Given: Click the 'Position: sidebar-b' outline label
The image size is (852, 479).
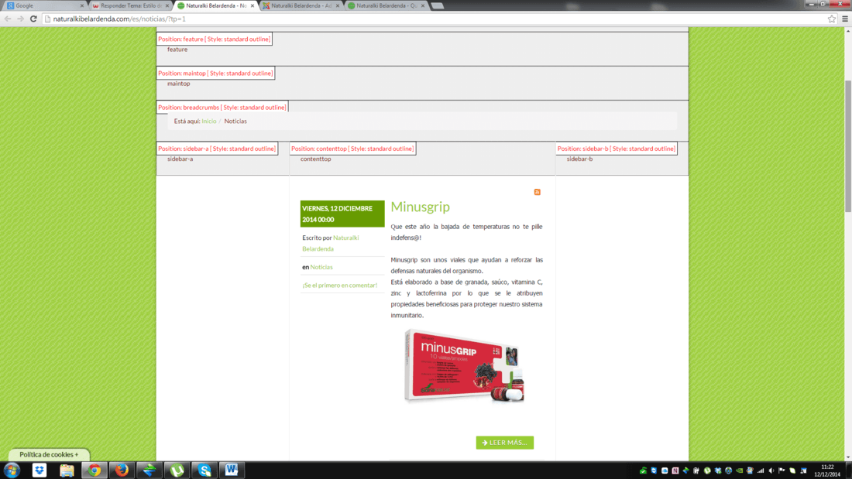Looking at the screenshot, I should [x=617, y=149].
